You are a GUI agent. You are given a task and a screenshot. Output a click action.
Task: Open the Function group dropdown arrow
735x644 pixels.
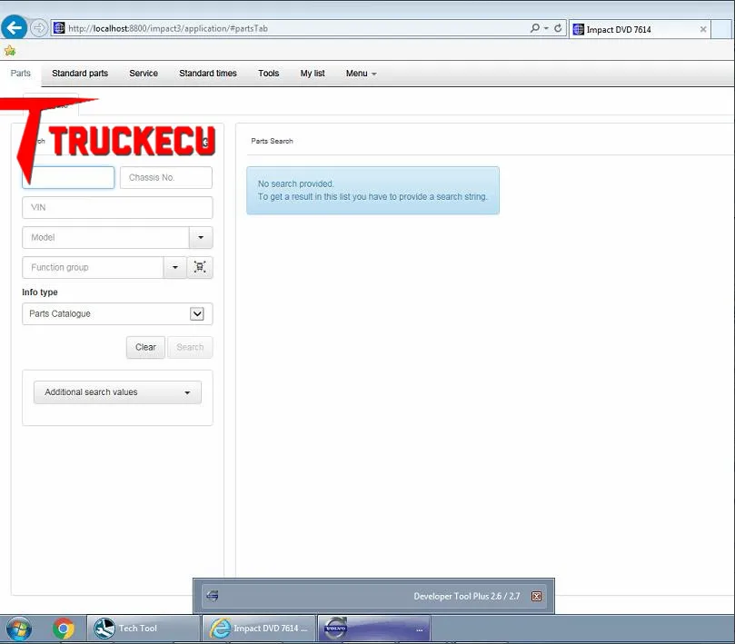(x=174, y=268)
